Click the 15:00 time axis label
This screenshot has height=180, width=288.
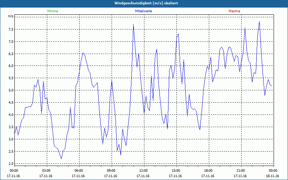(x=175, y=171)
